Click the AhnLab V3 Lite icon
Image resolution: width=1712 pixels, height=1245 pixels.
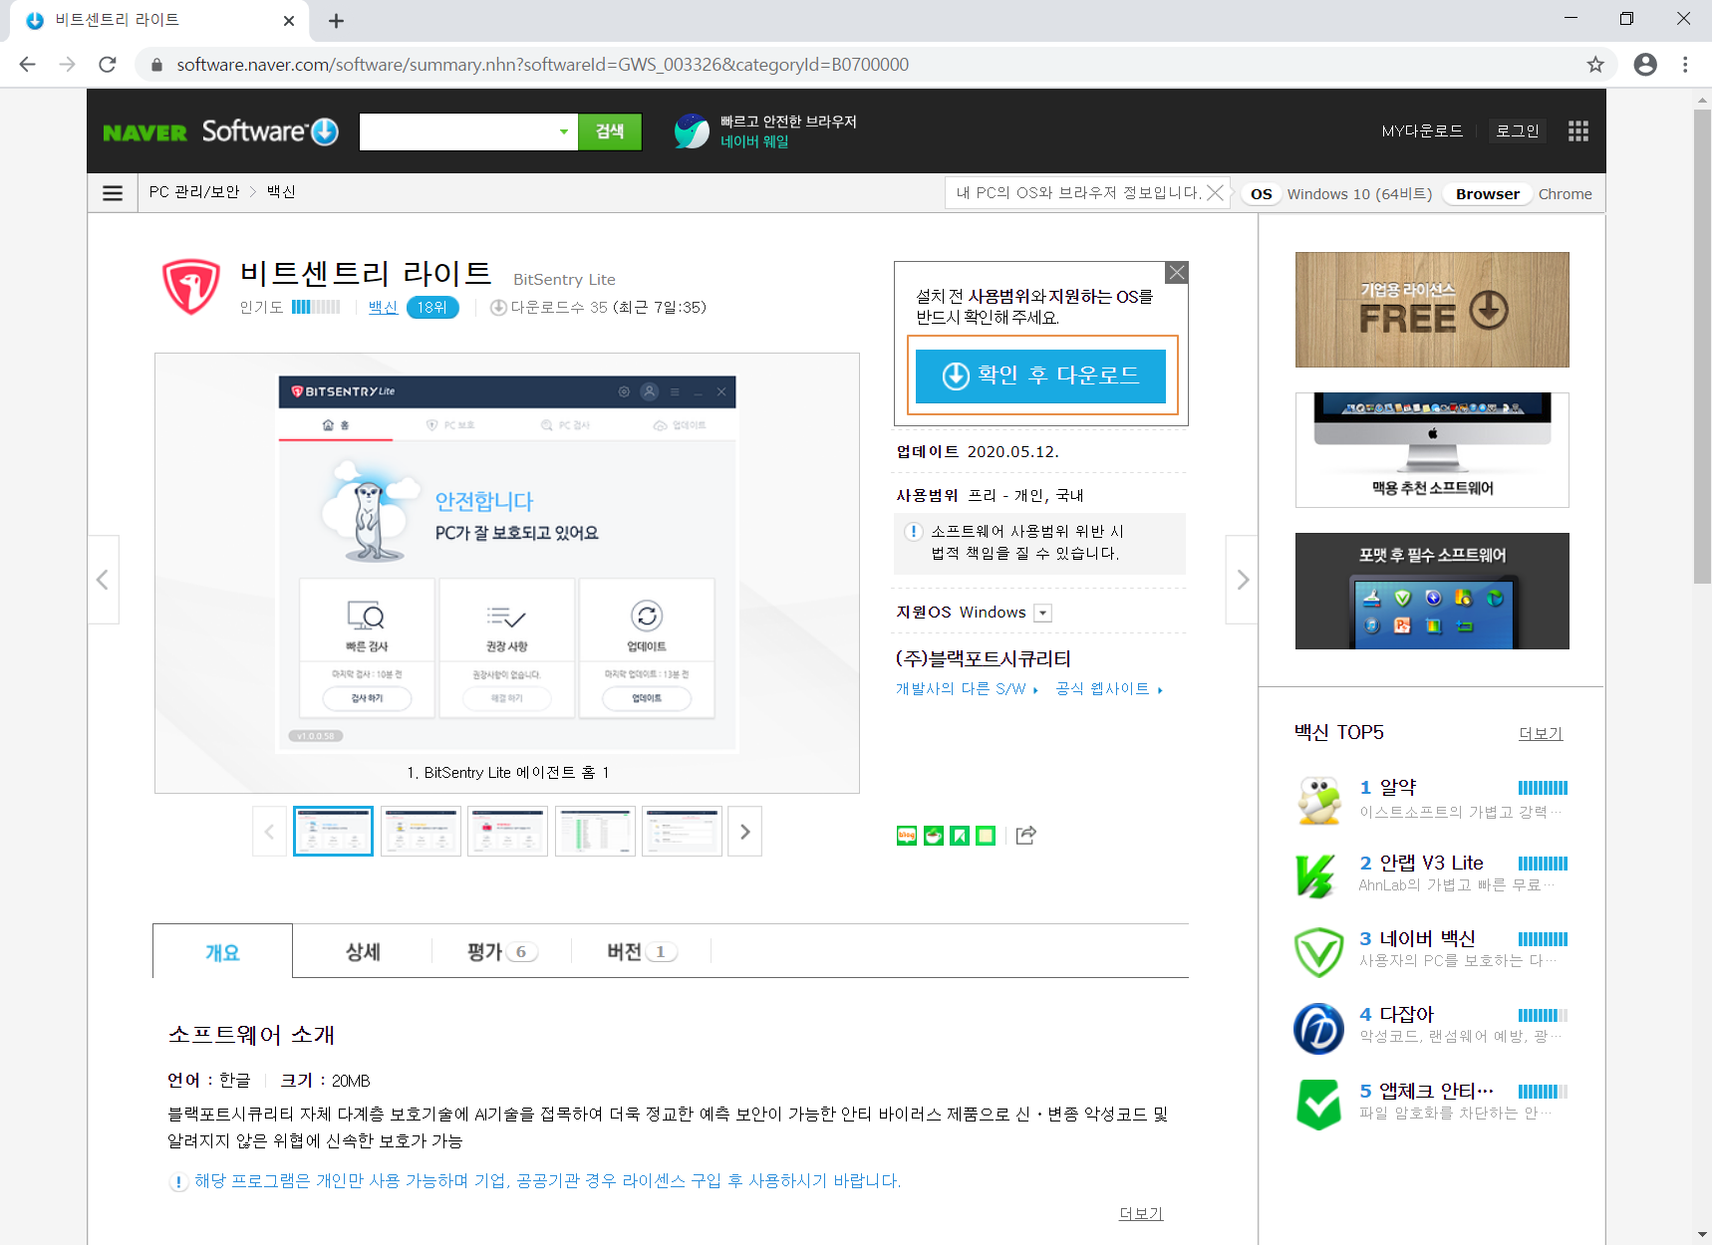[1316, 876]
